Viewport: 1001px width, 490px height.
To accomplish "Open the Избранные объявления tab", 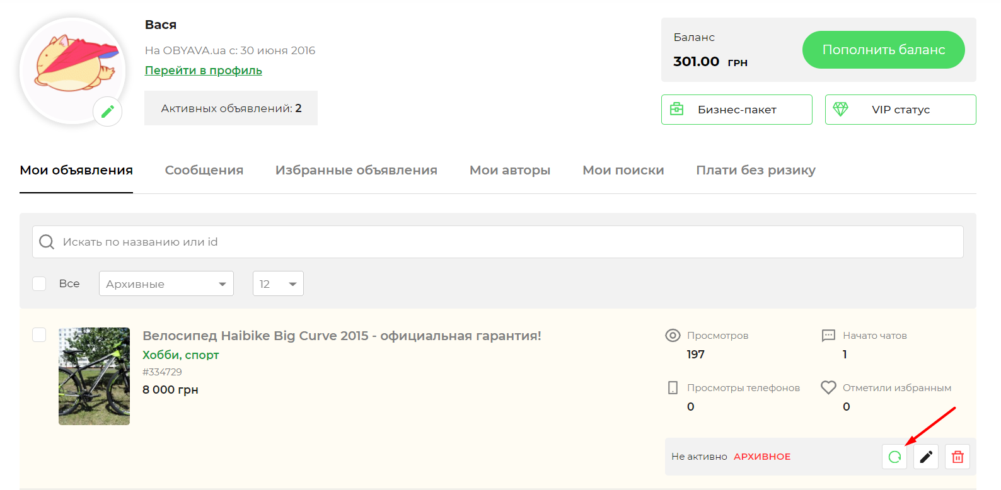I will 356,170.
